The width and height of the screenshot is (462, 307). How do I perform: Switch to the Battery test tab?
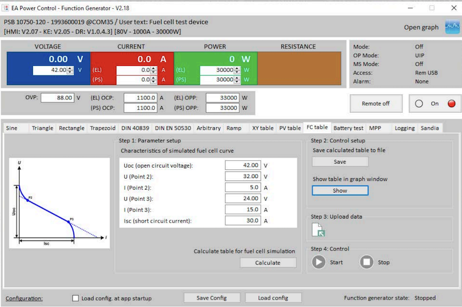tap(348, 128)
